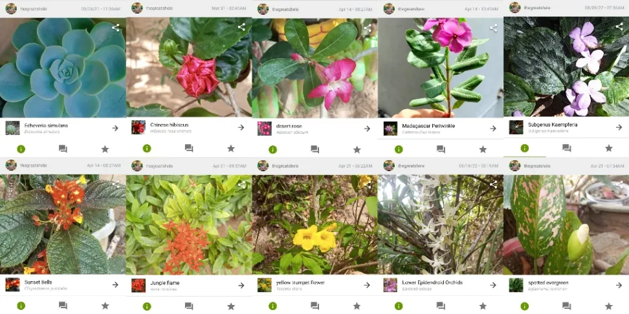
Task: Open arrow next to Echeveria simulans
Action: point(115,128)
